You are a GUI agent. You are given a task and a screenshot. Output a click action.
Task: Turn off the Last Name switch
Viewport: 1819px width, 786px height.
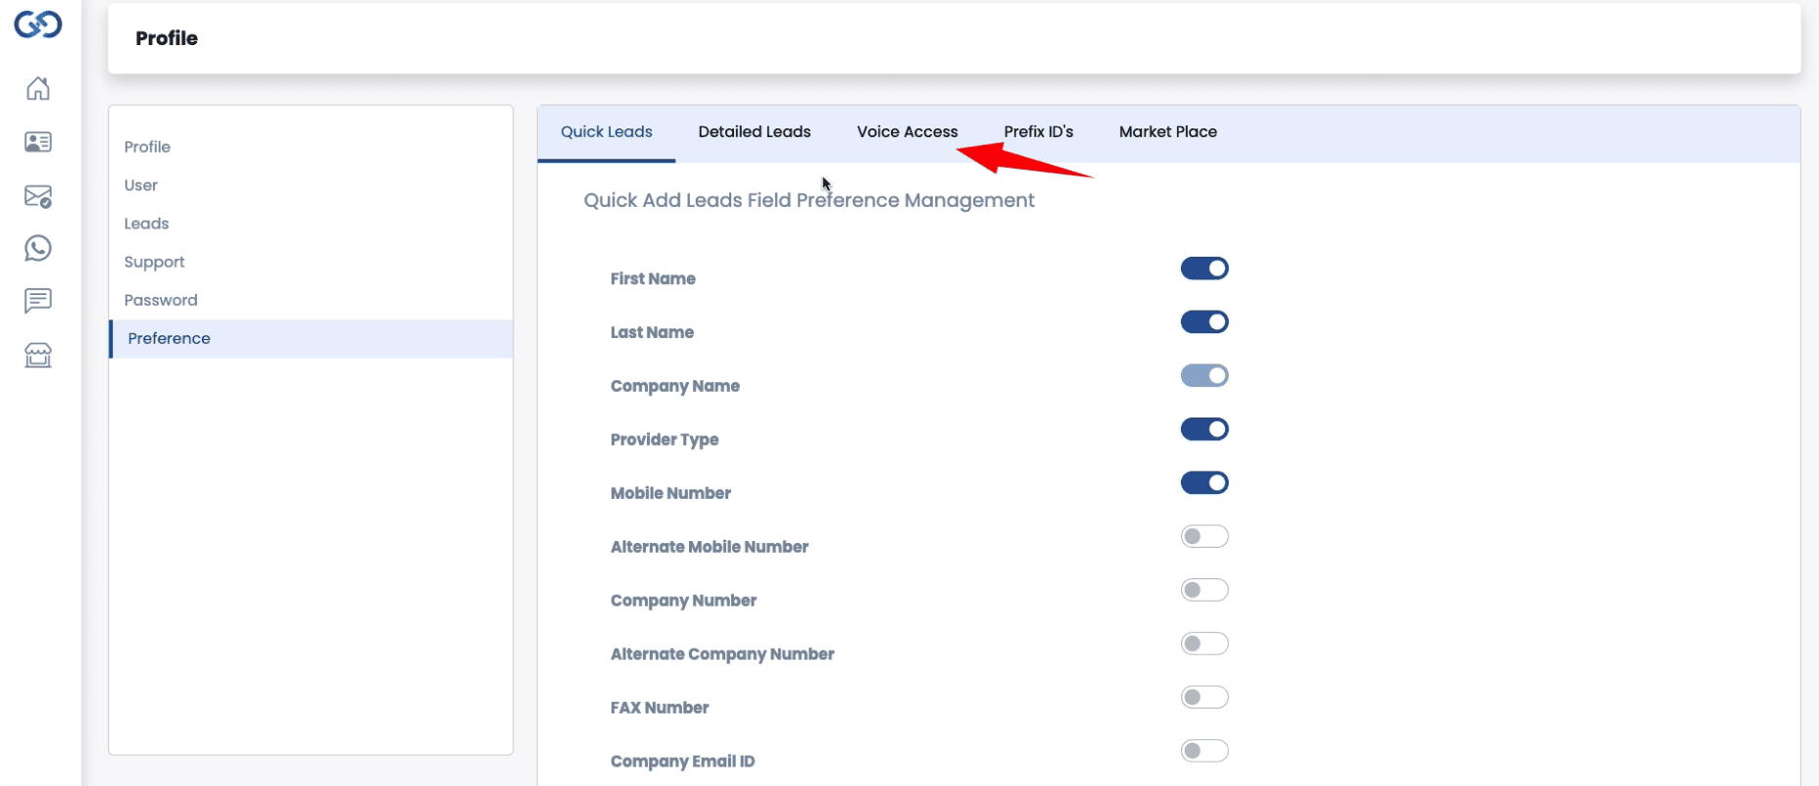pos(1204,322)
